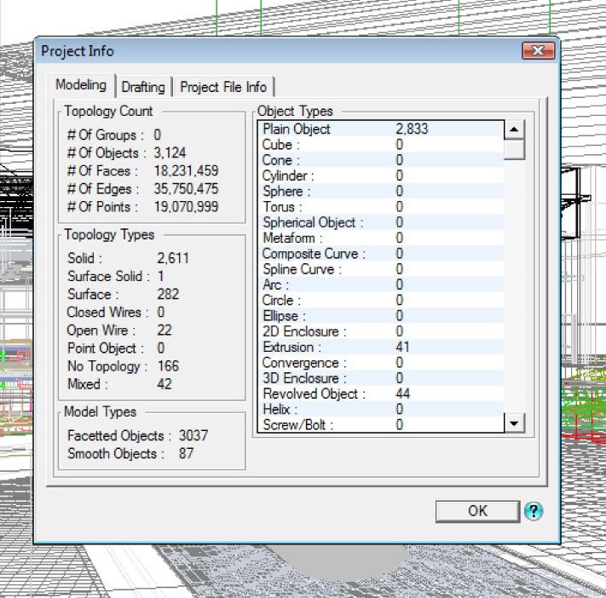The image size is (606, 598).
Task: Close the Project Info dialog
Action: [x=539, y=50]
